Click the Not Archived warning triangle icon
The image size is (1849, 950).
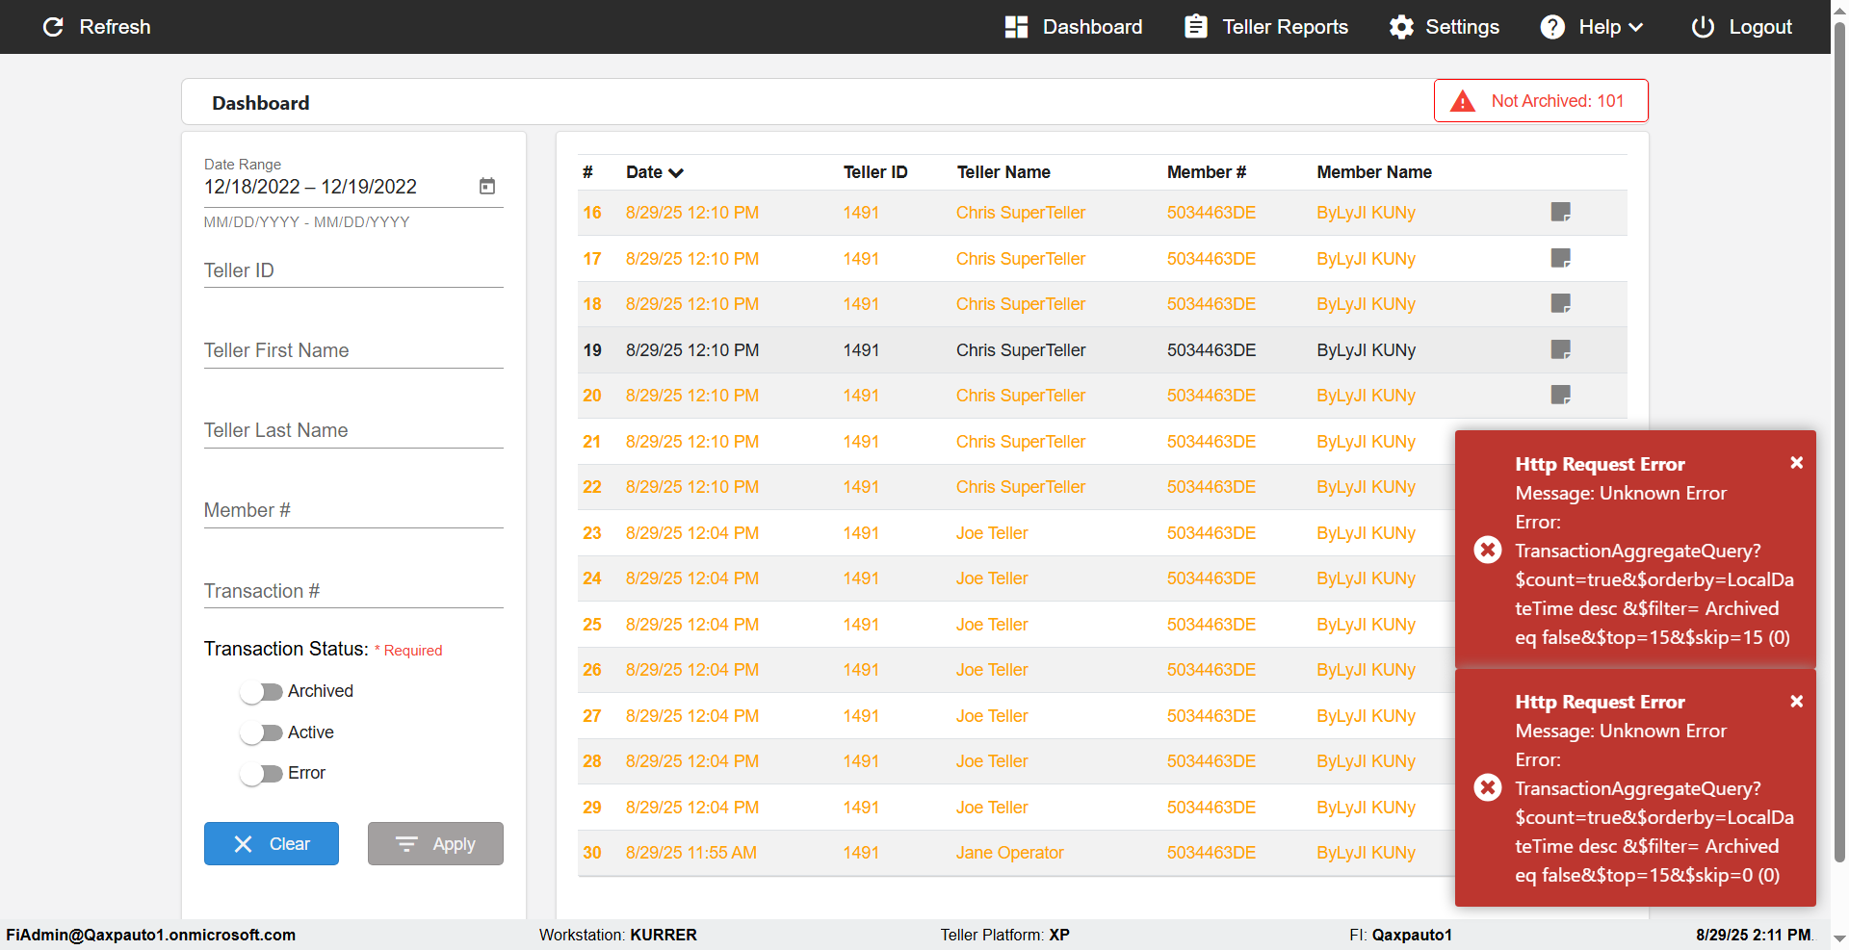coord(1462,101)
